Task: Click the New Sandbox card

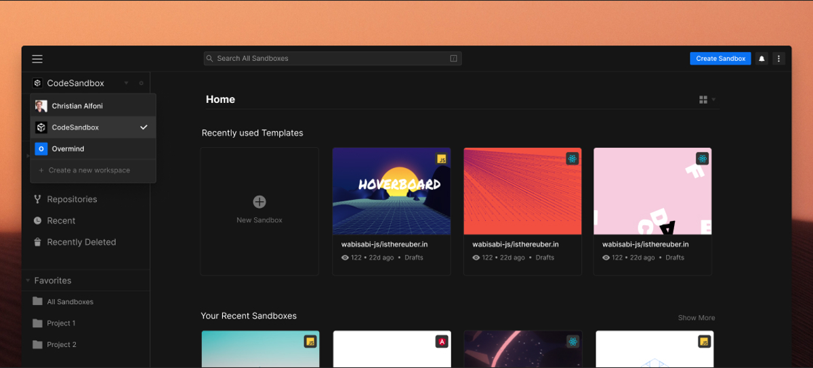Action: [259, 211]
